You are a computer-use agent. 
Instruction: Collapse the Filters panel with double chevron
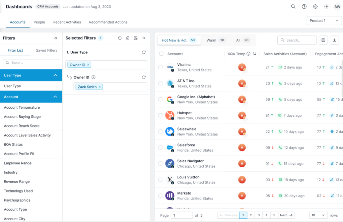click(56, 38)
